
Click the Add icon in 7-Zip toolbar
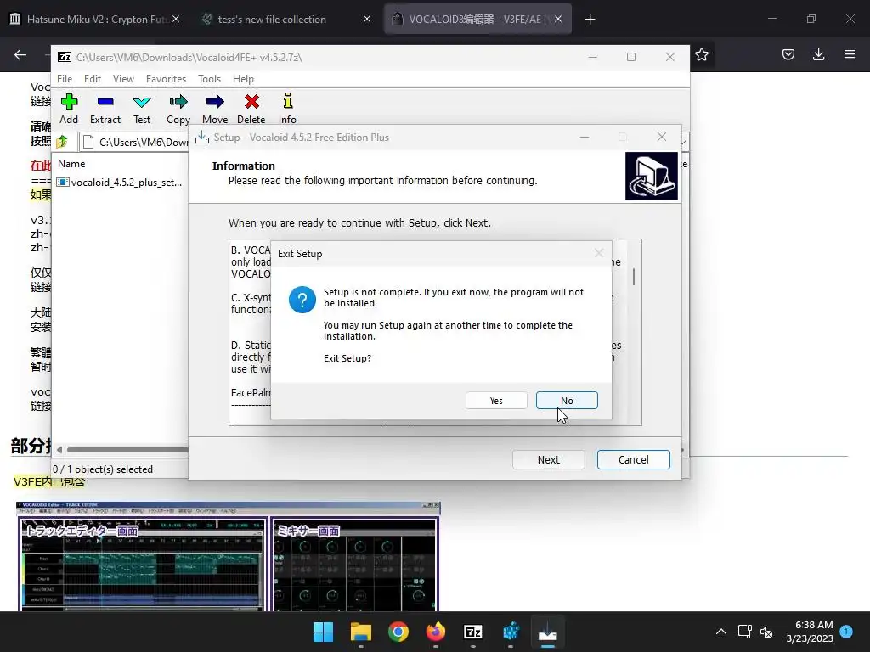click(x=69, y=102)
